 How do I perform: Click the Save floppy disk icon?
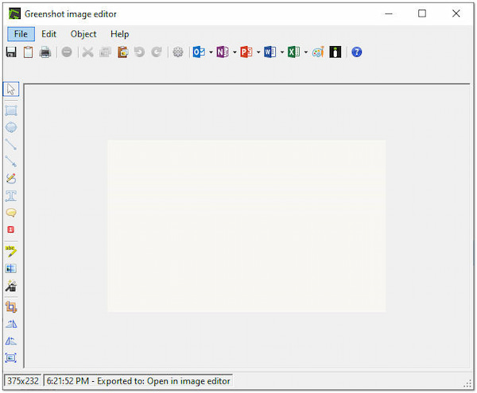point(11,52)
